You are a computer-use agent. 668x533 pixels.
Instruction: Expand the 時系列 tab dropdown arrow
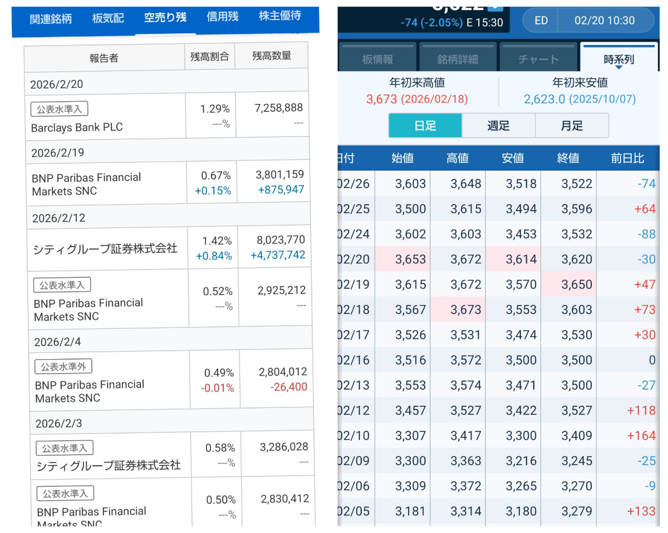pyautogui.click(x=618, y=67)
